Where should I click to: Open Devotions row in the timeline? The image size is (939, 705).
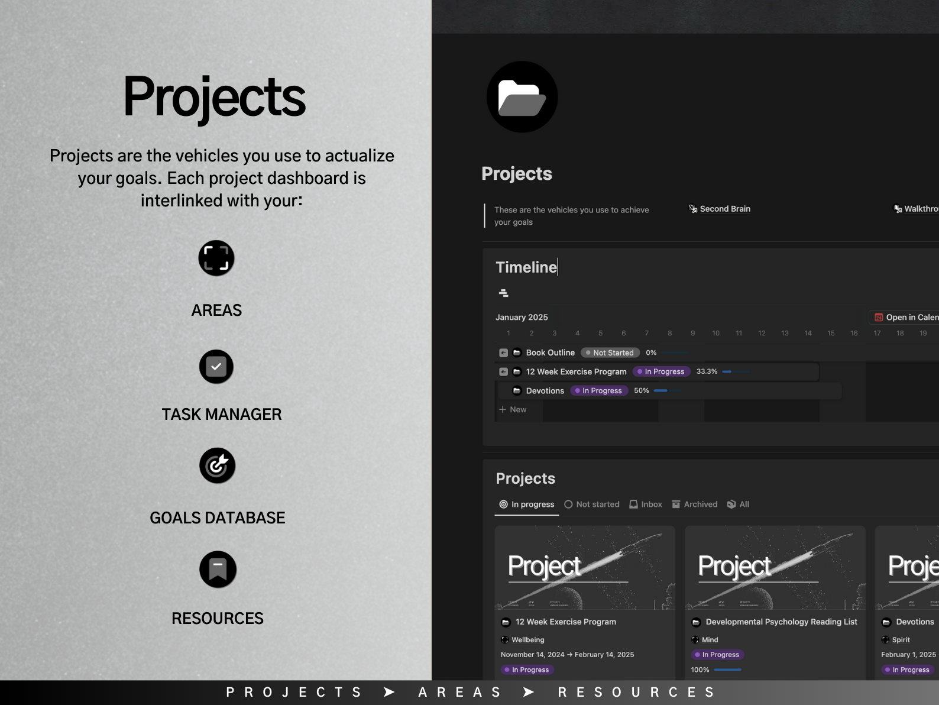pyautogui.click(x=545, y=390)
